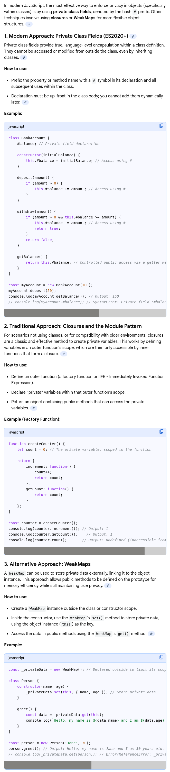
Task: Click the scrollbar track right of the BankAccount code thumb
Action: [133, 313]
